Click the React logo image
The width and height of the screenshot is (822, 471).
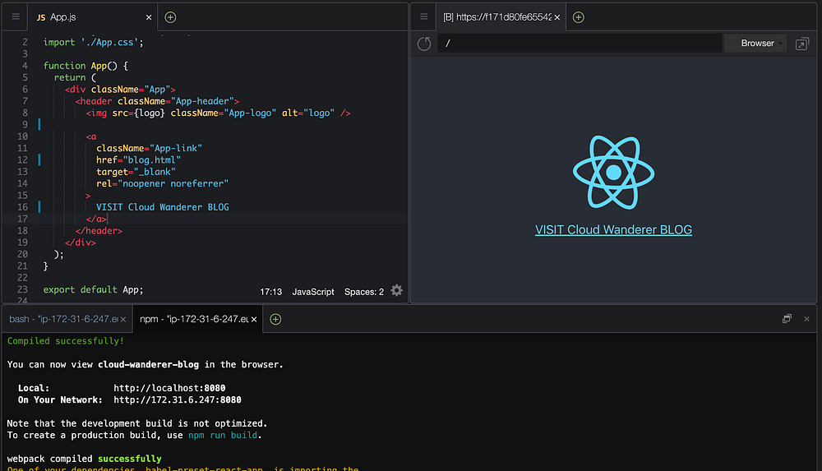[613, 172]
